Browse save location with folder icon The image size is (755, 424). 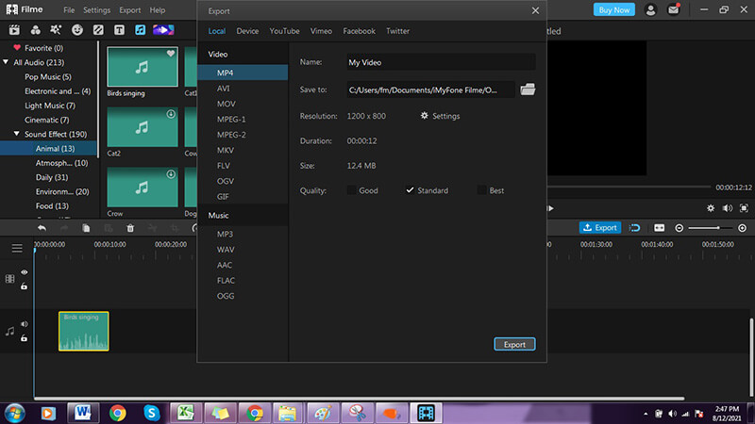tap(528, 90)
